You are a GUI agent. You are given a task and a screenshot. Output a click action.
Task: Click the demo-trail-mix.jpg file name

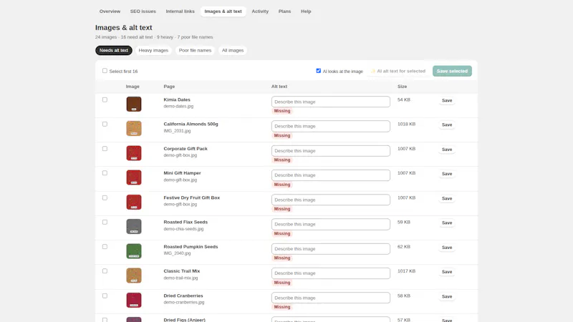(180, 278)
